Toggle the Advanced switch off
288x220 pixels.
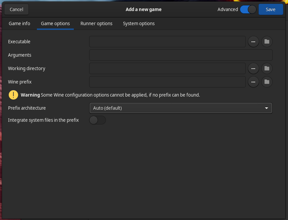[x=248, y=9]
